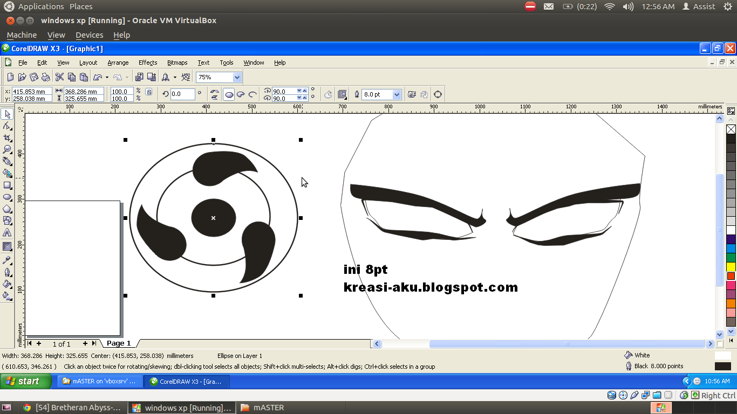Open the outline width 8.0 pt dropdown

[397, 94]
